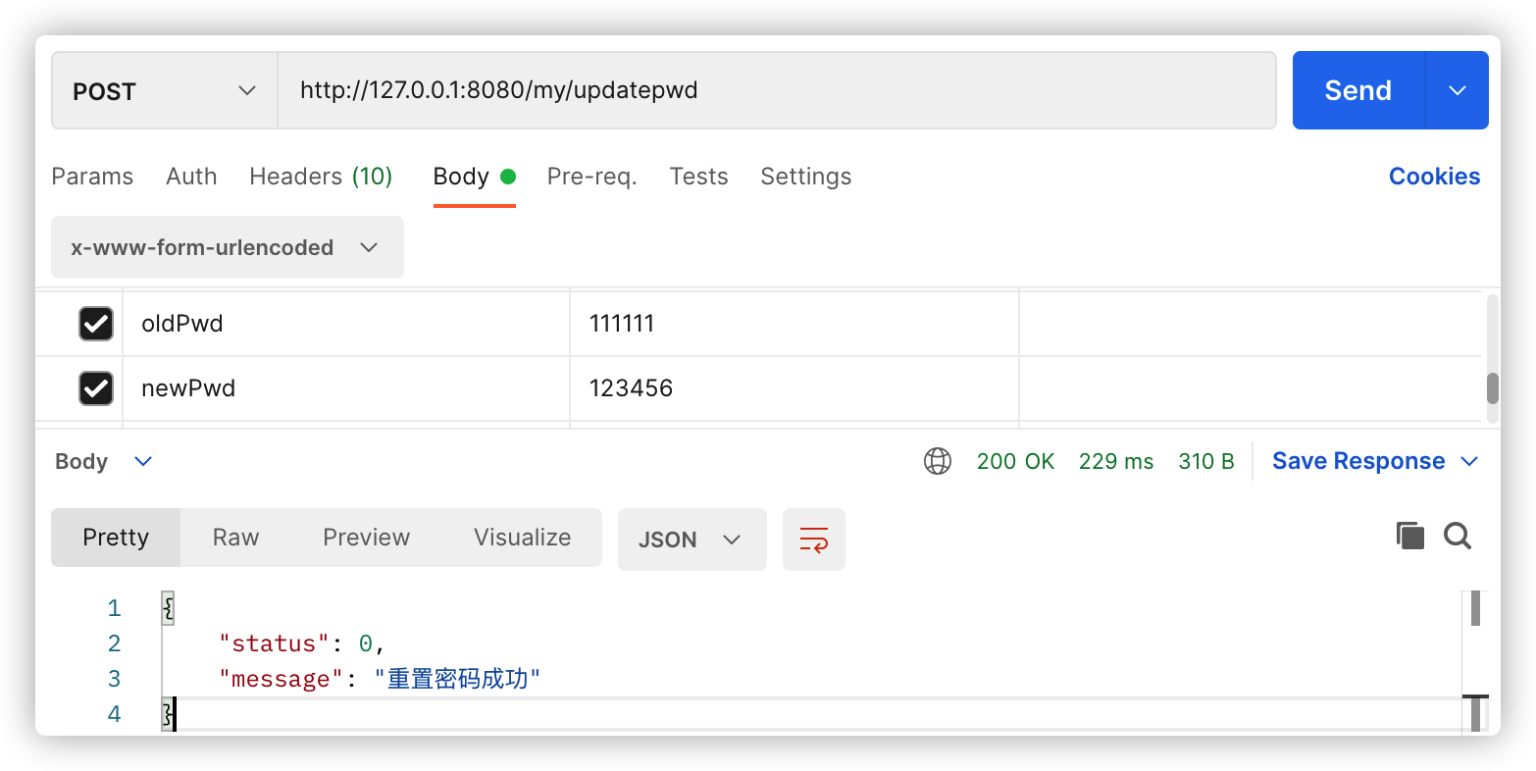Open the Auth tab
The height and width of the screenshot is (771, 1536).
tap(191, 177)
